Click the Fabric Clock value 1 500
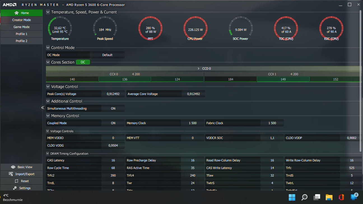Viewport: 363px width, 204px height. click(x=272, y=123)
